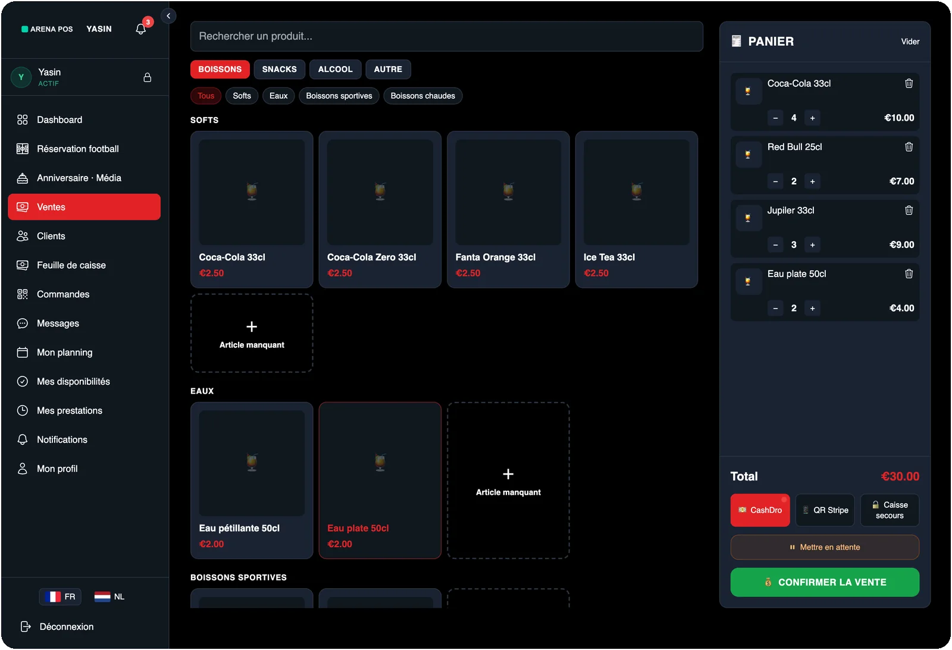Image resolution: width=952 pixels, height=650 pixels.
Task: Focus the Rechercher un produit search field
Action: [x=446, y=36]
